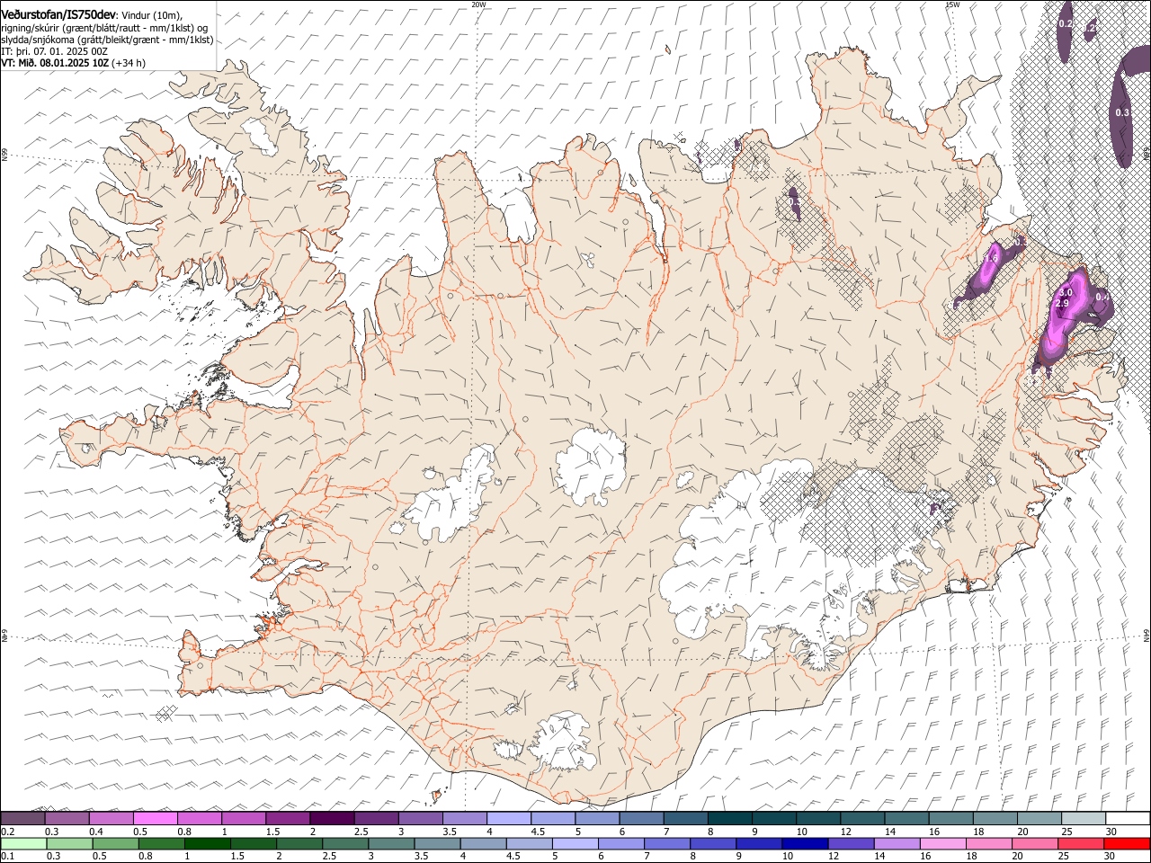Screen dimensions: 1151x863
Task: Click the '0.3' value in the offshore purple blob
Action: pyautogui.click(x=1122, y=112)
